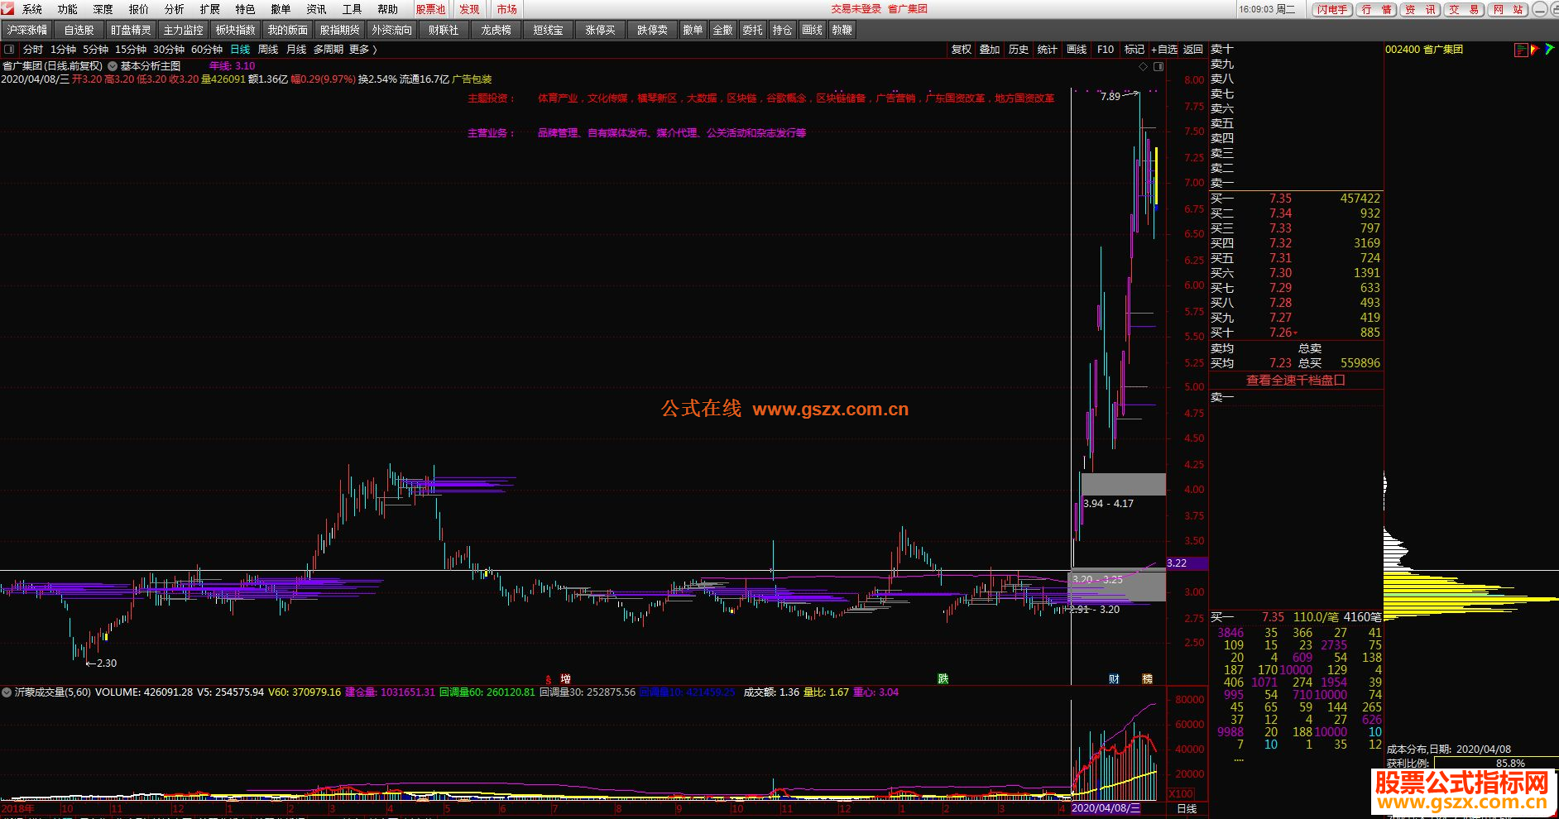Click the 统计 chart button
This screenshot has height=819, width=1559.
pos(1048,50)
